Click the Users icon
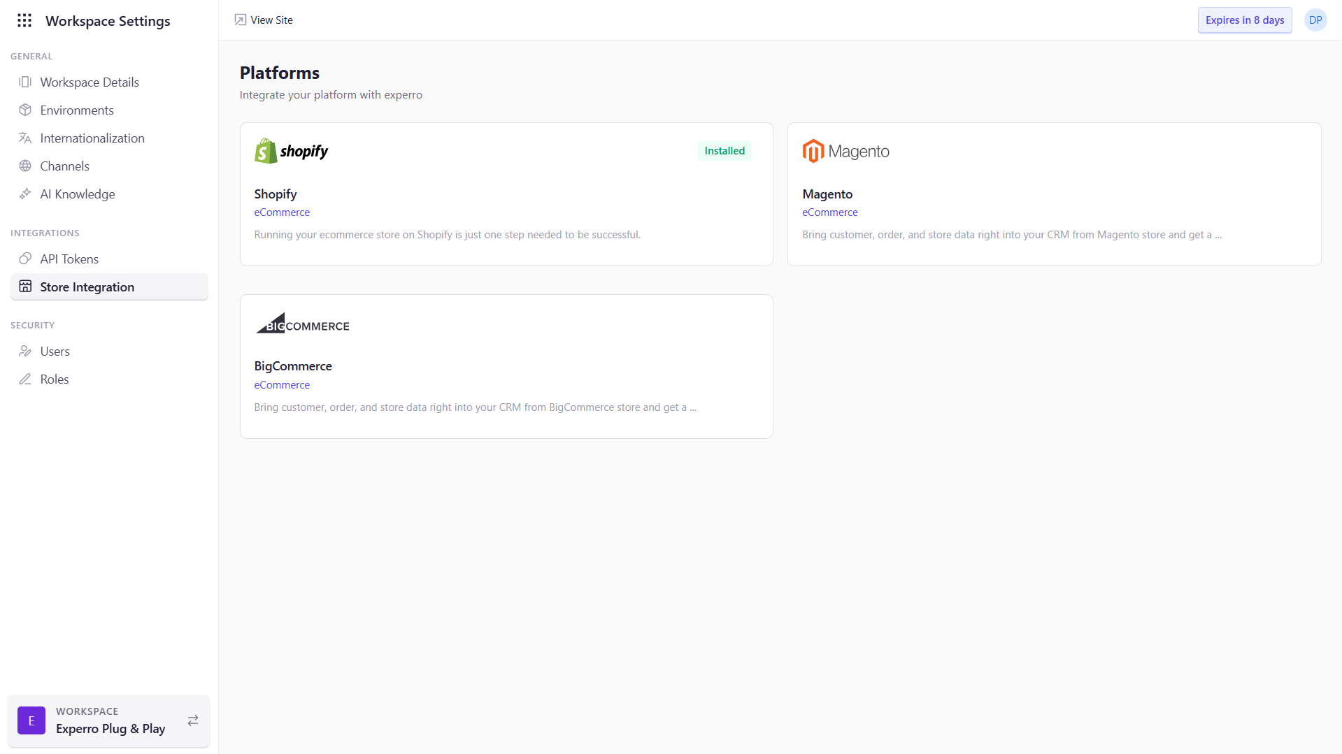Screen dimensions: 1342x754 click(x=25, y=351)
